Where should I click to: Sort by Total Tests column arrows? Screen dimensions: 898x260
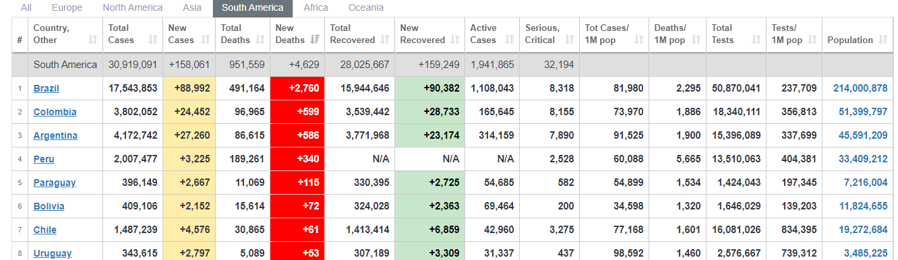tap(756, 40)
